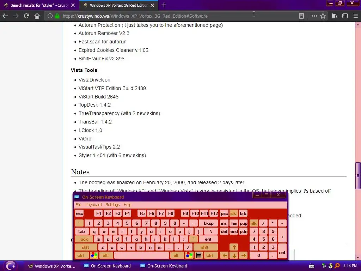Click the orange magnifier tray icon

coord(337,266)
